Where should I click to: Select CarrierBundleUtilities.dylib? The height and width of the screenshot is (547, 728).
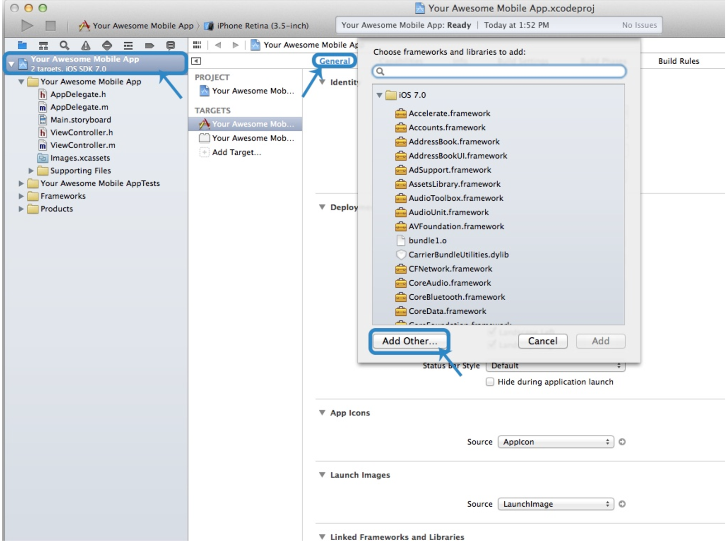pos(459,255)
